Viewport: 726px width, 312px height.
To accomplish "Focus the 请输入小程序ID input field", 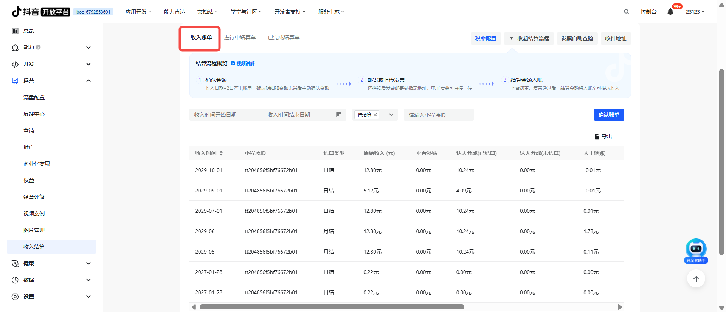I will (439, 115).
